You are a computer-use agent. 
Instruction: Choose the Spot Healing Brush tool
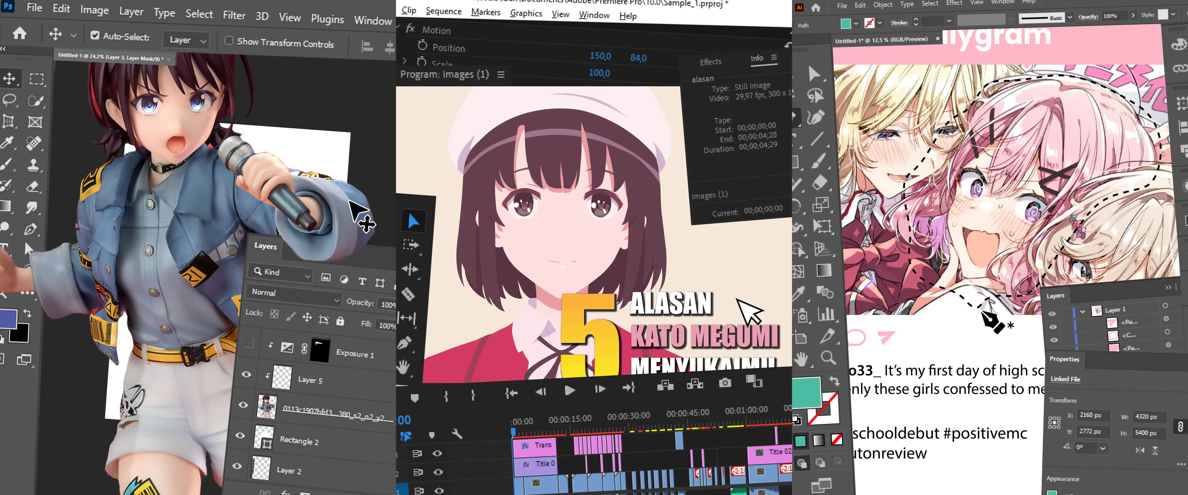(x=34, y=144)
